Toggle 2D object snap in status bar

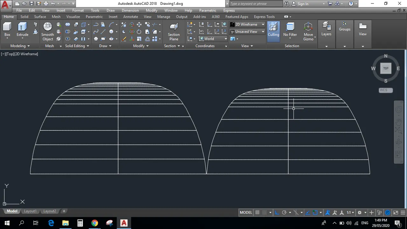tap(315, 212)
